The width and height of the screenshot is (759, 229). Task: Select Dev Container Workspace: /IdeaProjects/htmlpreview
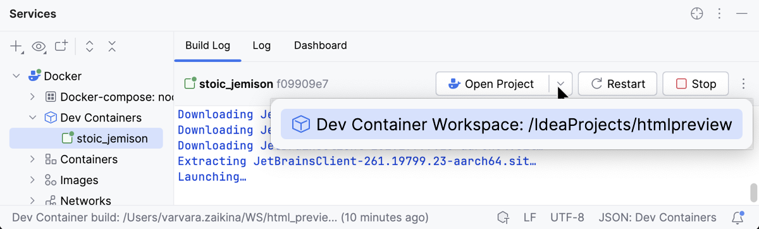pos(511,124)
